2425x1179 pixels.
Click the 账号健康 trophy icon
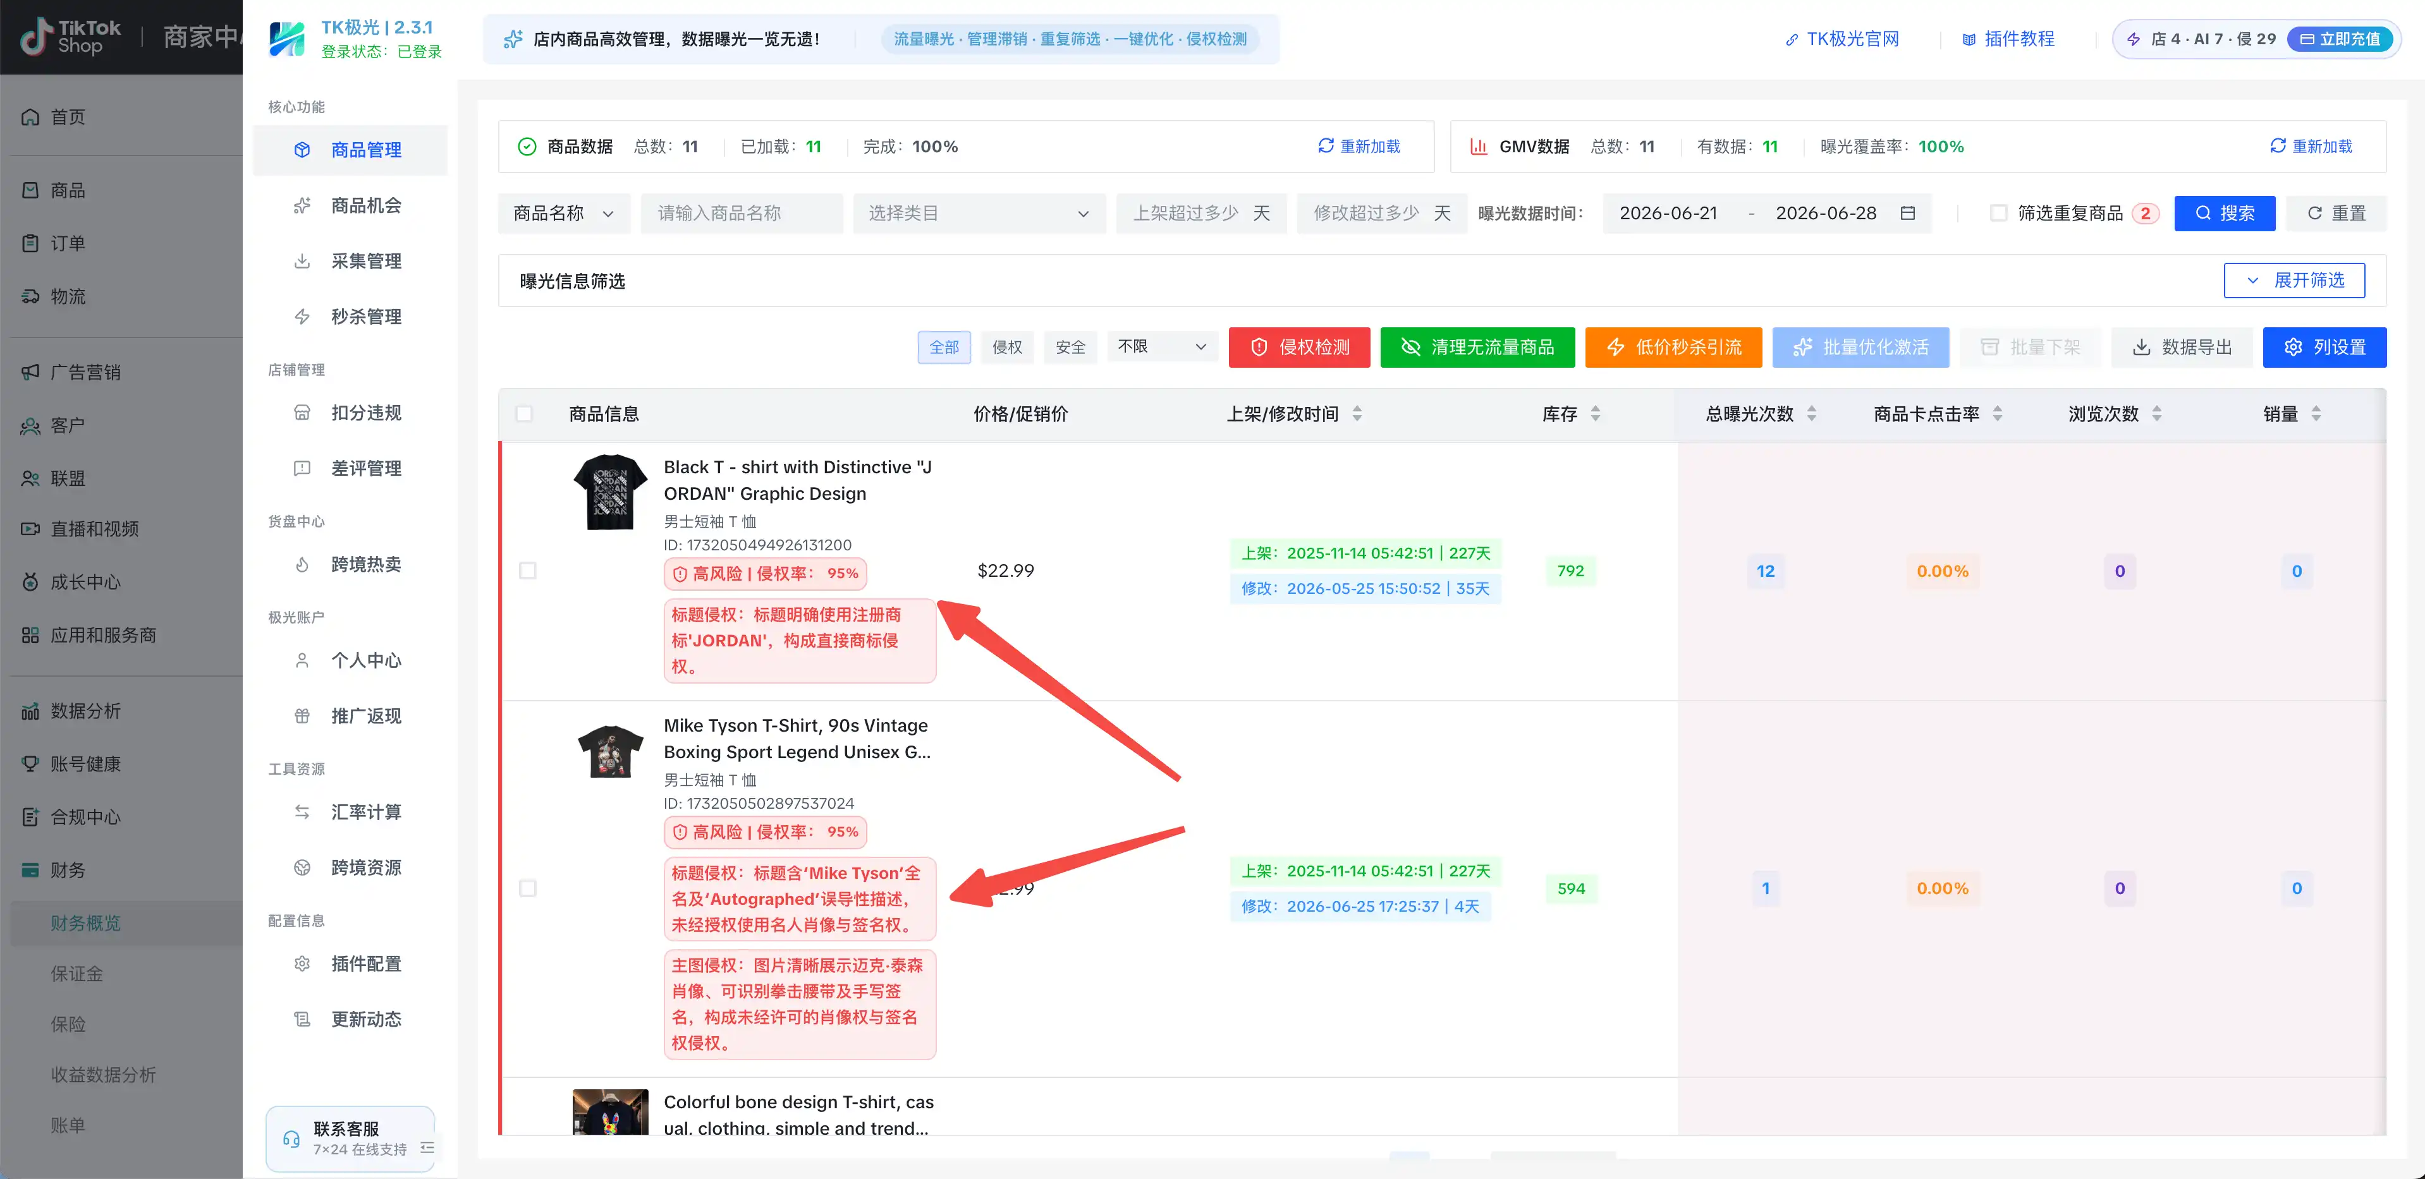tap(30, 764)
